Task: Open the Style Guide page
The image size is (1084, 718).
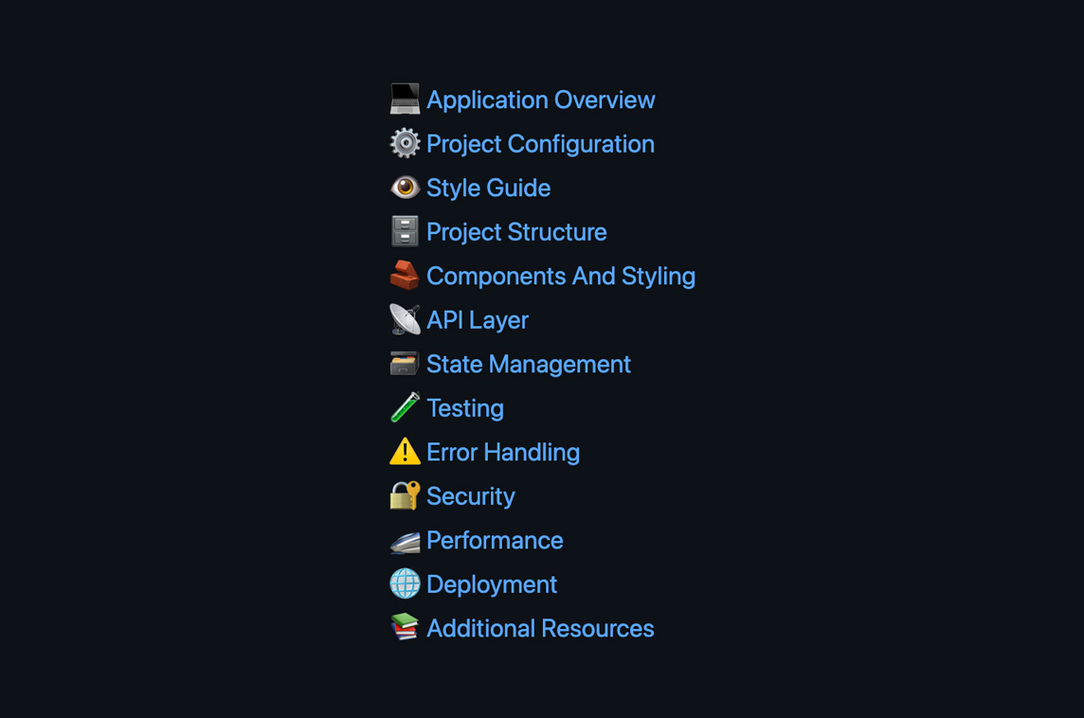Action: coord(488,188)
